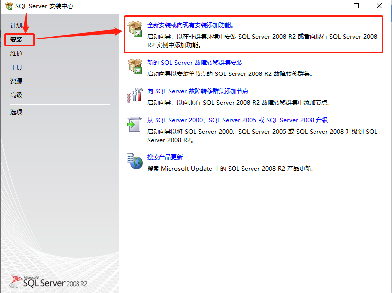Open the 工具 page
The image size is (392, 293).
[16, 67]
